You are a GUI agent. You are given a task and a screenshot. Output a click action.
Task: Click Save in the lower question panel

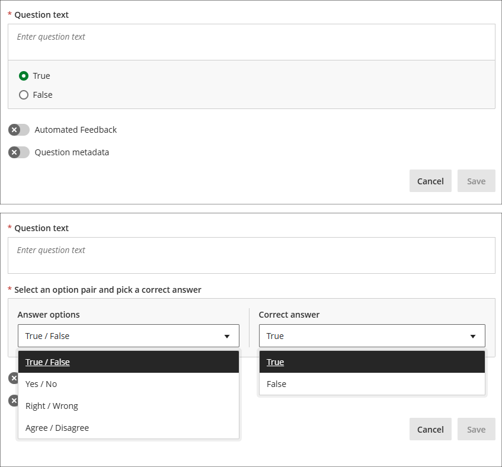click(476, 430)
